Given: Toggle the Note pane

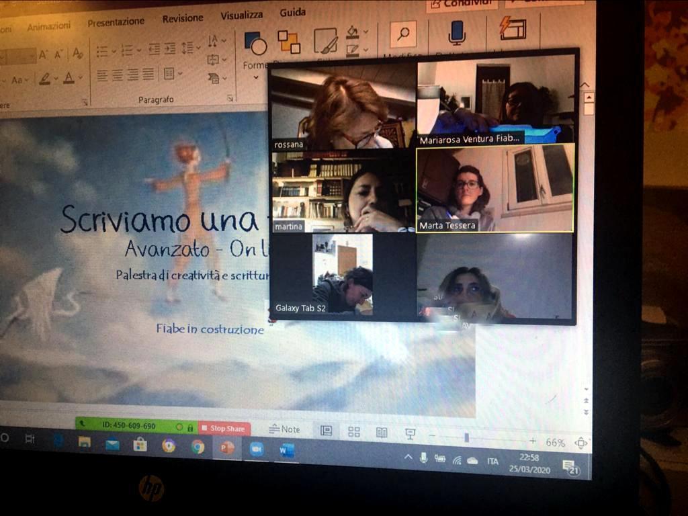Looking at the screenshot, I should [x=284, y=429].
